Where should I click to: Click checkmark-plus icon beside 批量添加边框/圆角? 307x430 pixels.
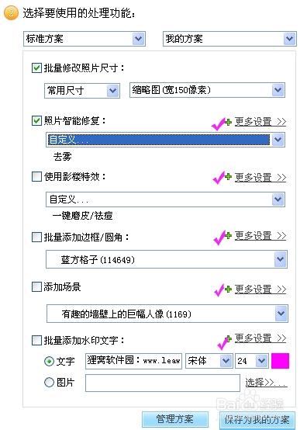(x=222, y=237)
